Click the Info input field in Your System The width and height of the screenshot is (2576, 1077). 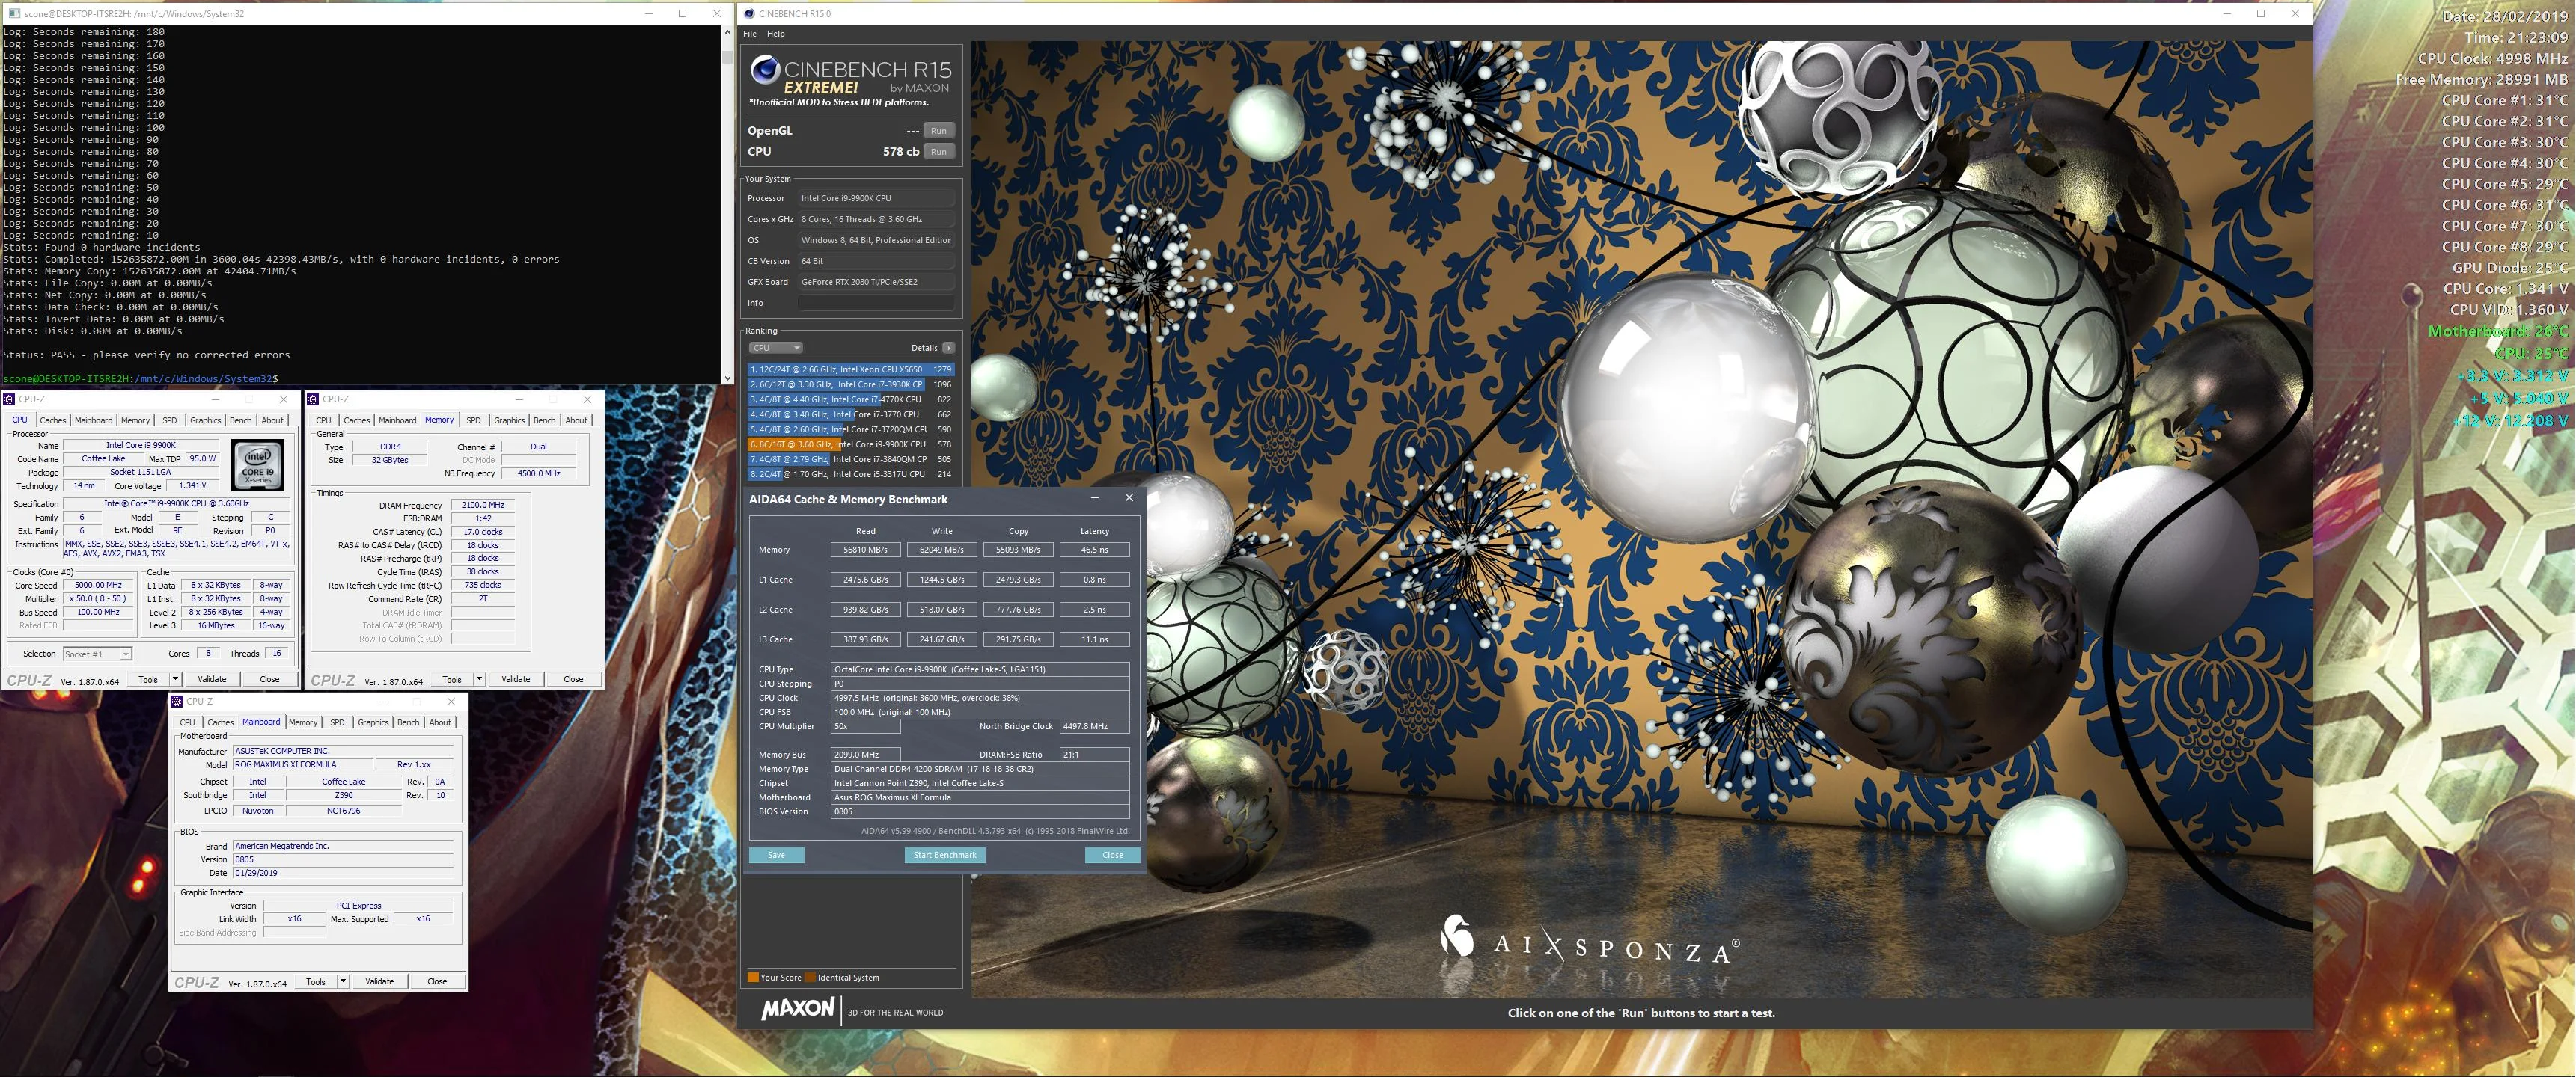[x=876, y=303]
